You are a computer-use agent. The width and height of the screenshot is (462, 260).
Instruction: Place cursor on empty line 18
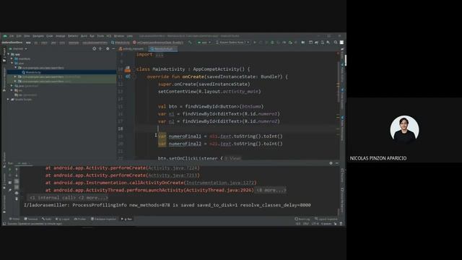click(x=236, y=129)
